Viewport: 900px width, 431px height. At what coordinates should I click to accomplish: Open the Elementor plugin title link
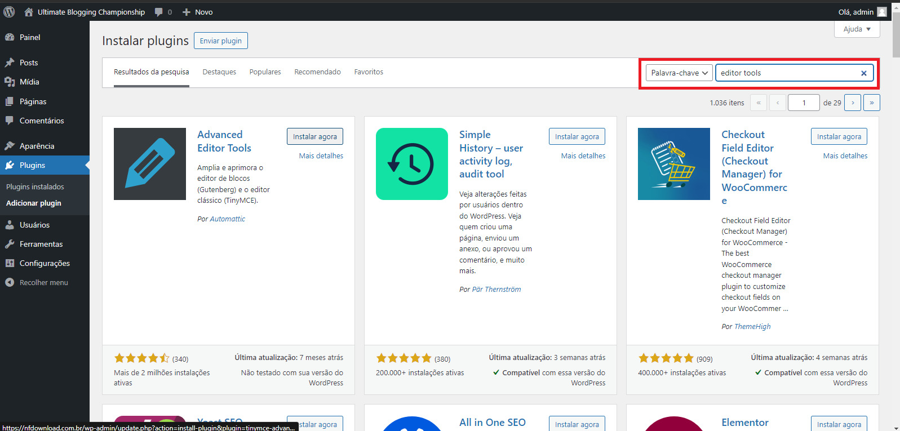pyautogui.click(x=745, y=423)
